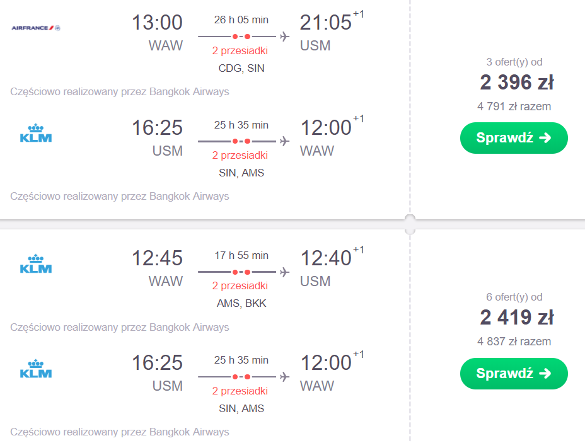Click the 4 791 zł razem total
The width and height of the screenshot is (585, 443).
[514, 106]
